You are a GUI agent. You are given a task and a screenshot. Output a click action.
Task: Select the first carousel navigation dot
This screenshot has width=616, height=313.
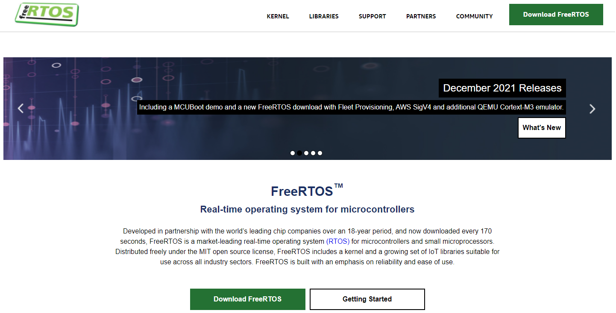(293, 153)
